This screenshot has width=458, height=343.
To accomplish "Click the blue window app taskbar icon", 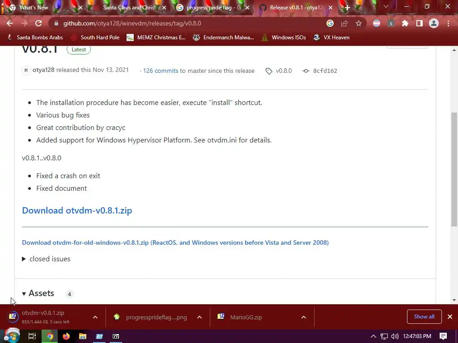I will 99,336.
